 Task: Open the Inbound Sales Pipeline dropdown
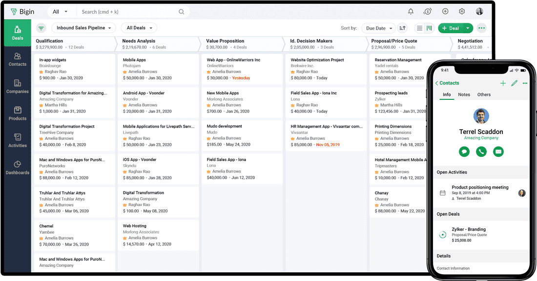coord(83,28)
